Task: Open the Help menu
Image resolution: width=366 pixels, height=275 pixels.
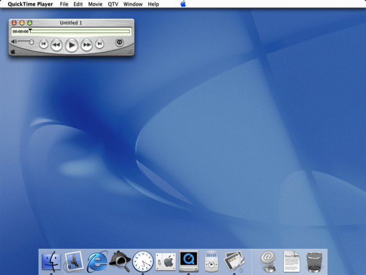Action: (x=153, y=4)
